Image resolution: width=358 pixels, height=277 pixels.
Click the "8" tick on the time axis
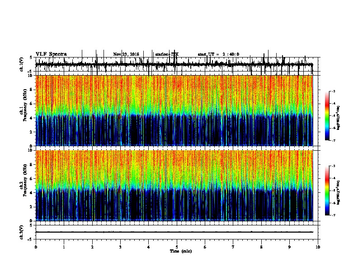pyautogui.click(x=261, y=247)
